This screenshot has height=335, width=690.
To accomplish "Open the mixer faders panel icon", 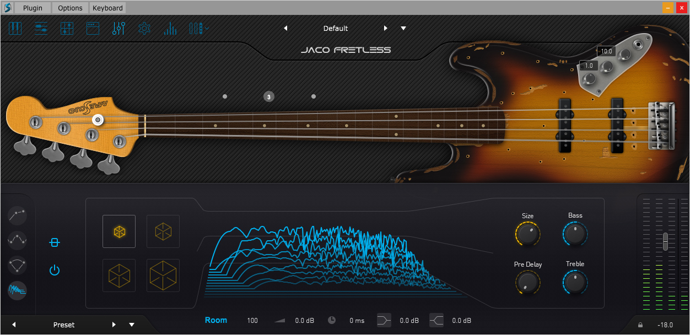I will pos(67,28).
